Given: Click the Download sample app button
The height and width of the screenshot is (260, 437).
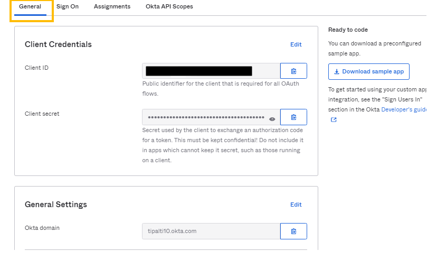Looking at the screenshot, I should point(369,71).
